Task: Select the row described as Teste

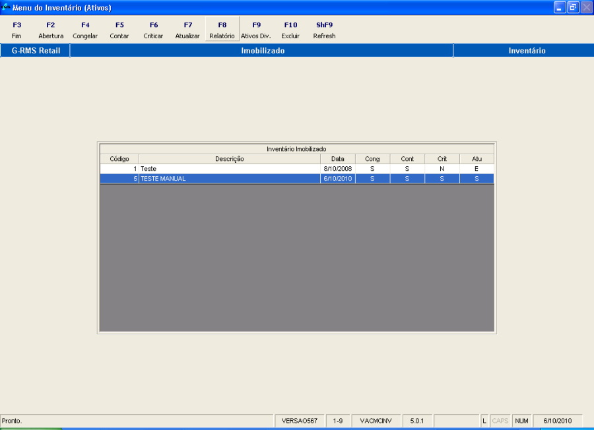Action: click(297, 169)
